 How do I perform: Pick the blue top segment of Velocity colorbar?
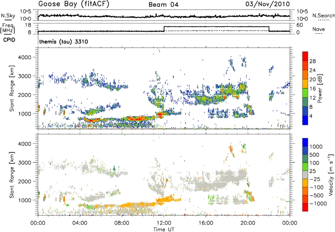pyautogui.click(x=305, y=142)
